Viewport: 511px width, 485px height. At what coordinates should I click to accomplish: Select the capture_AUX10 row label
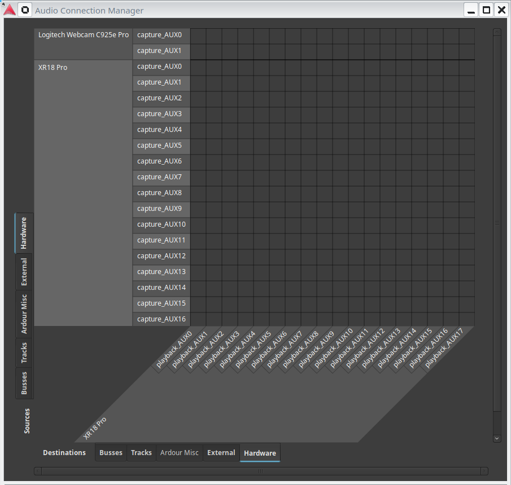coord(161,224)
